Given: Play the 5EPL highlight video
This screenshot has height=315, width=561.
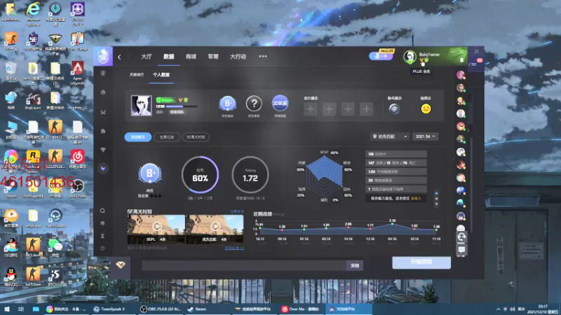Looking at the screenshot, I should 156,226.
